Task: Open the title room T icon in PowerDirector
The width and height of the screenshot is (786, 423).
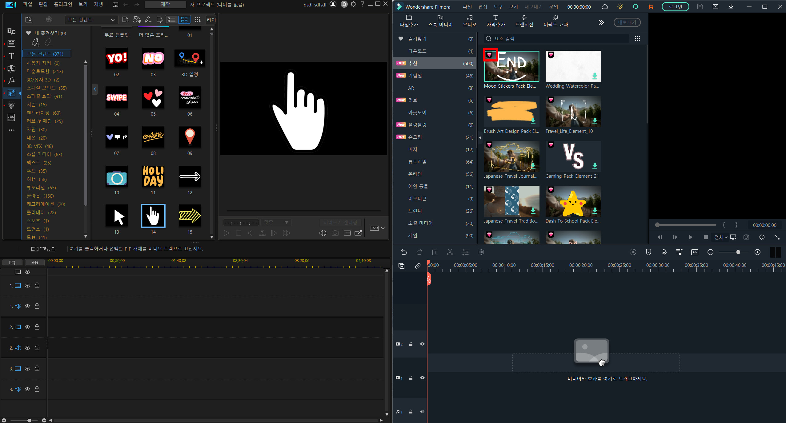Action: (x=11, y=56)
